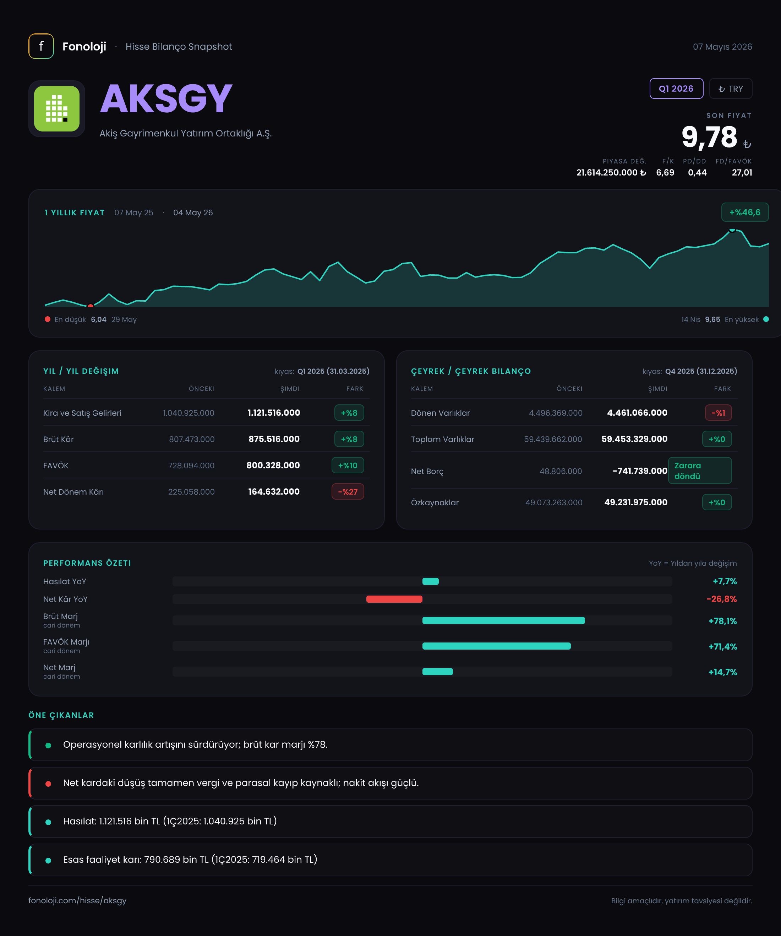
Task: Click the red Net Kâr YoY bar
Action: [394, 599]
